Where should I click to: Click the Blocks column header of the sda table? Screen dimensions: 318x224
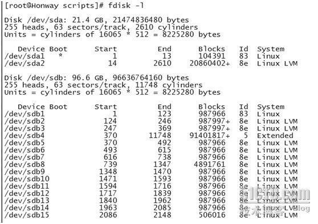click(212, 49)
